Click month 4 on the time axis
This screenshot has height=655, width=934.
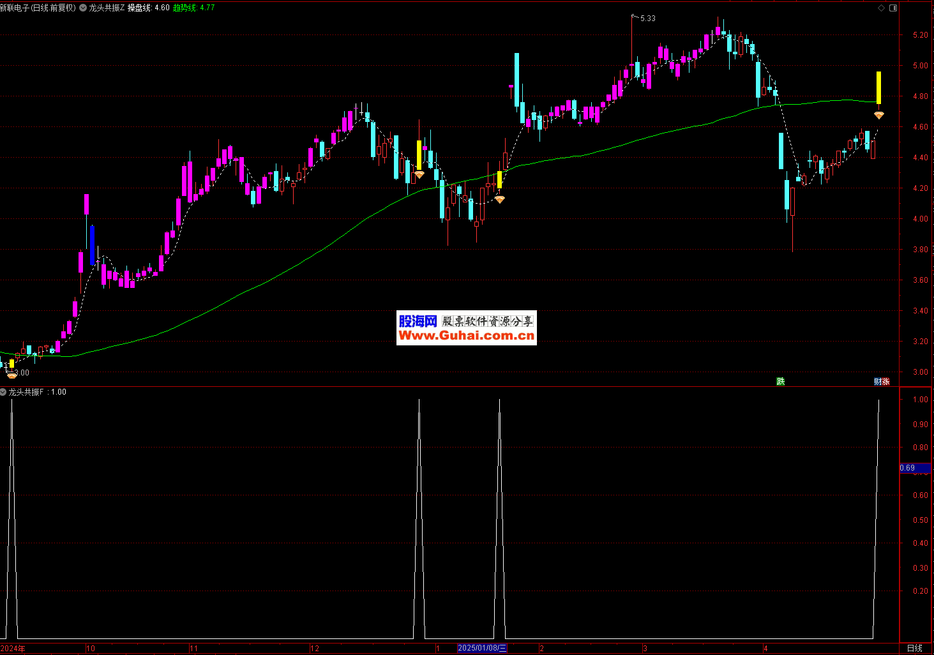pyautogui.click(x=766, y=648)
